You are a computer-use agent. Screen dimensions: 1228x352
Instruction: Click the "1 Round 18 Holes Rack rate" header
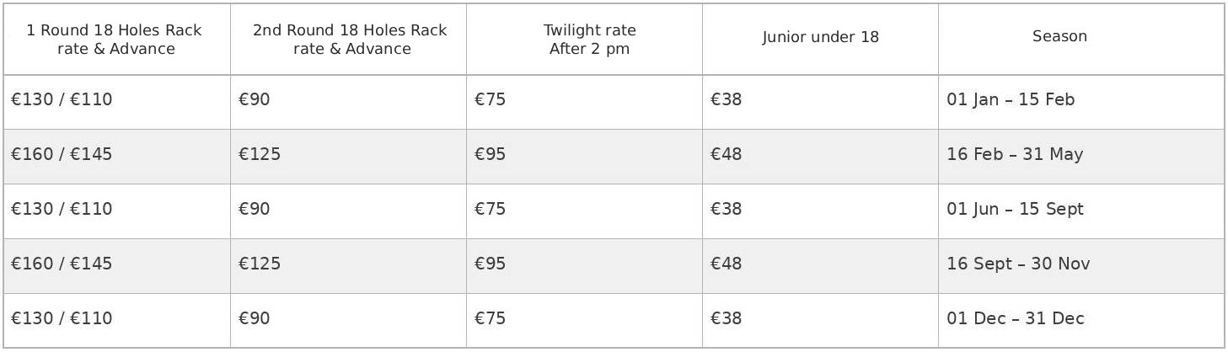click(114, 40)
